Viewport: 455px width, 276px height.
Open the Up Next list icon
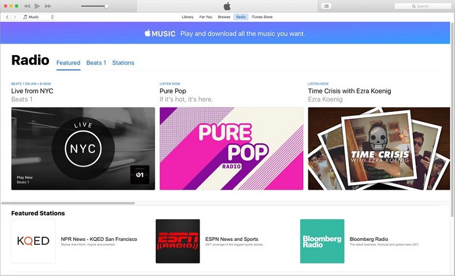326,6
